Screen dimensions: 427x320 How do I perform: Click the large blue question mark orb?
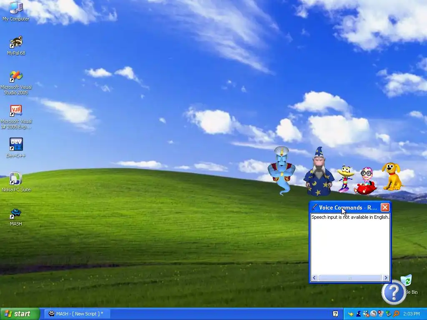pos(394,292)
